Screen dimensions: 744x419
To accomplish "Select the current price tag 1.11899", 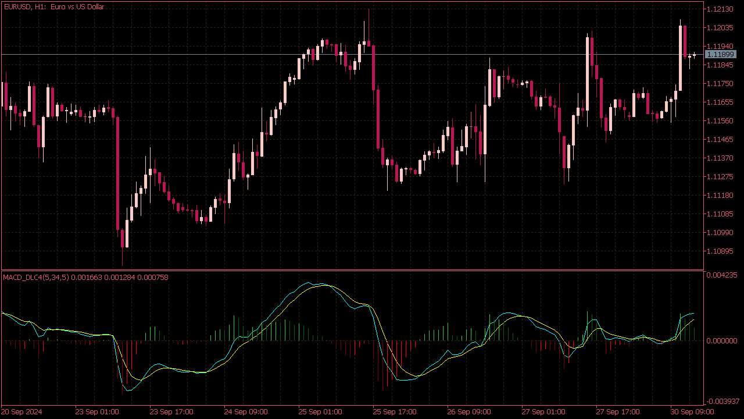I will 720,54.
